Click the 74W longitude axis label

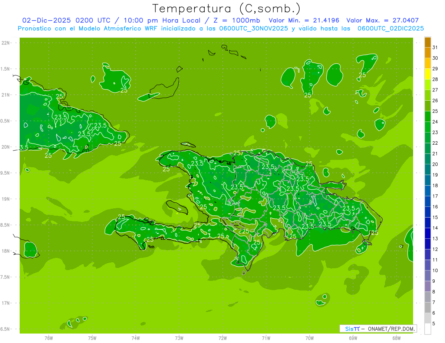coord(136,338)
